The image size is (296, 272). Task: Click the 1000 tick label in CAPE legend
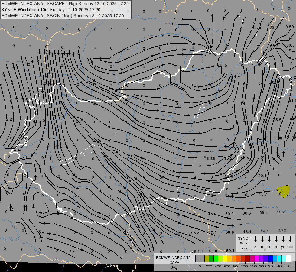click(245, 266)
